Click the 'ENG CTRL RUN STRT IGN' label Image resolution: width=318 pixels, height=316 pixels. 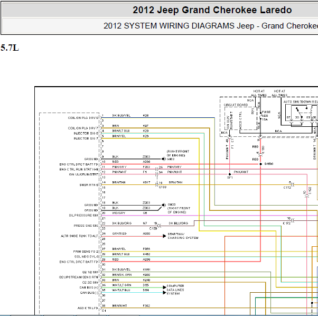[79, 169]
